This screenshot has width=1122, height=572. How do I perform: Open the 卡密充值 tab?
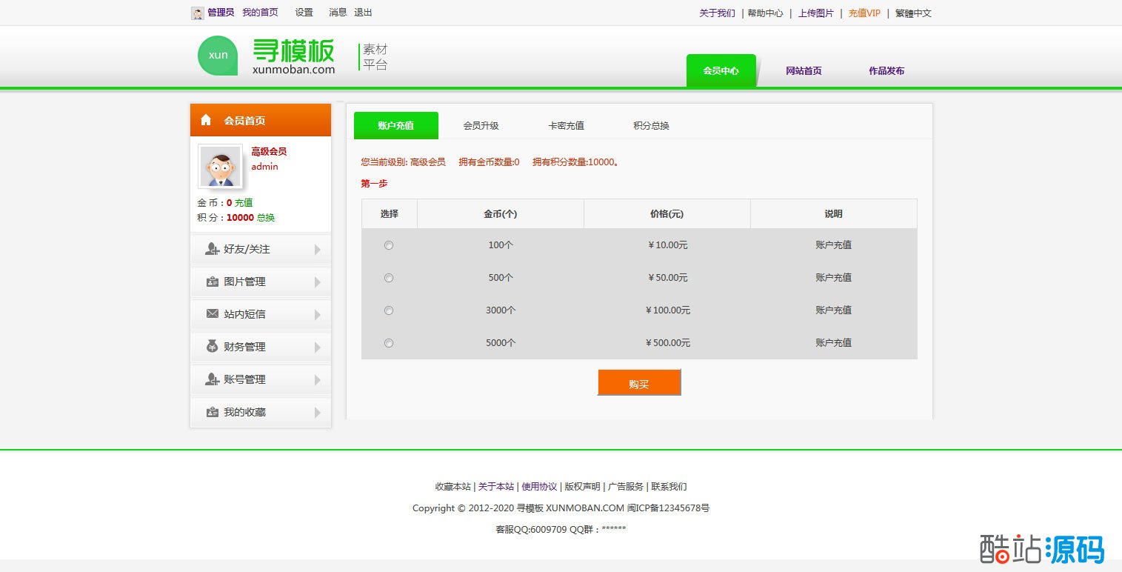click(x=566, y=126)
